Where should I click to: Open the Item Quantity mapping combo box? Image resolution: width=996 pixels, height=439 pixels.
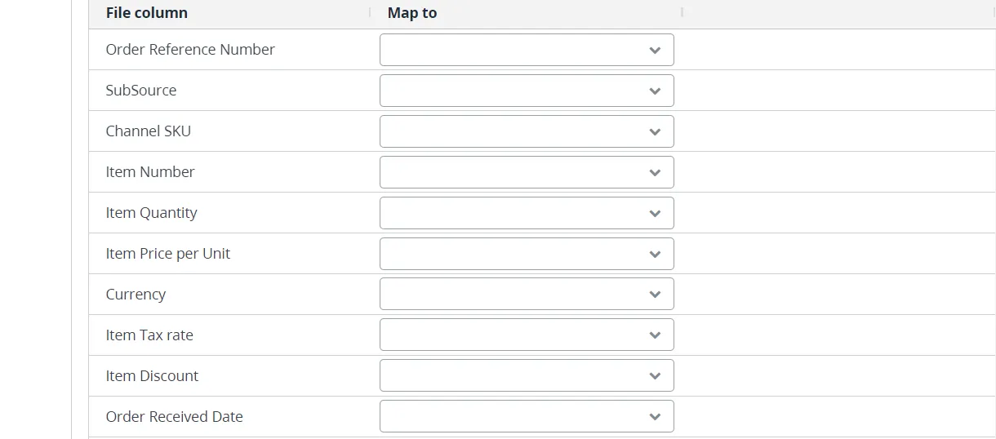[x=527, y=213]
